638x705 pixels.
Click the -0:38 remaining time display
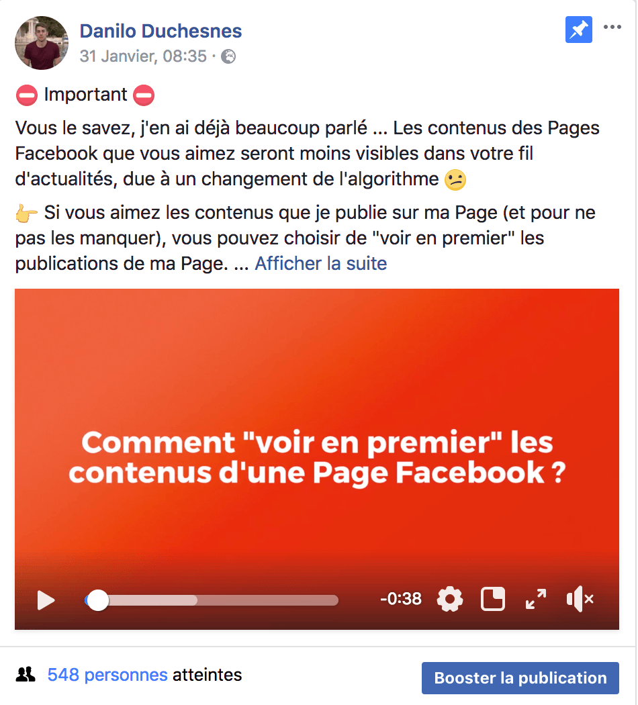401,599
